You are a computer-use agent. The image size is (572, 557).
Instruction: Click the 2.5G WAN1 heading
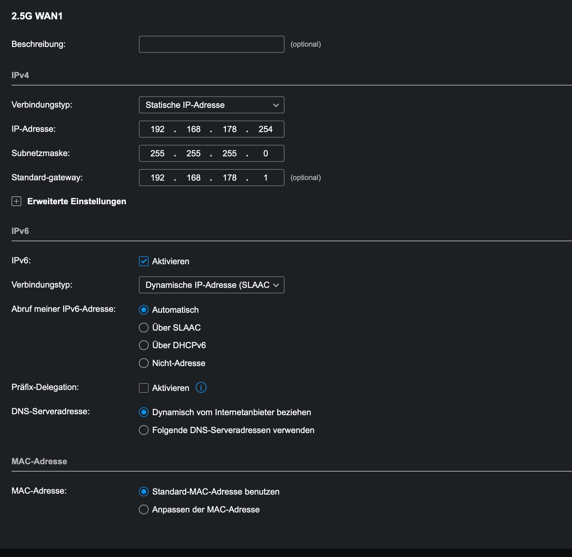[37, 16]
